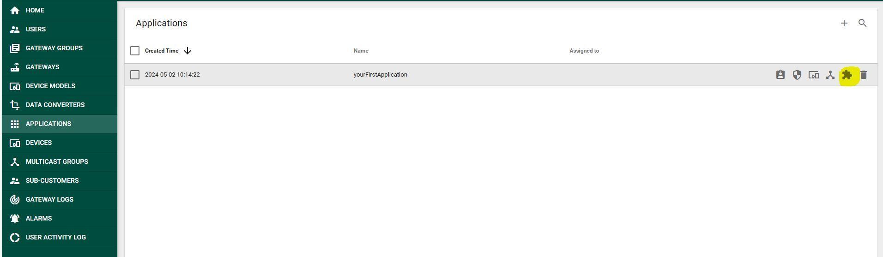Click the circular icon beside User Activity Log
This screenshot has height=257, width=883.
tap(15, 237)
